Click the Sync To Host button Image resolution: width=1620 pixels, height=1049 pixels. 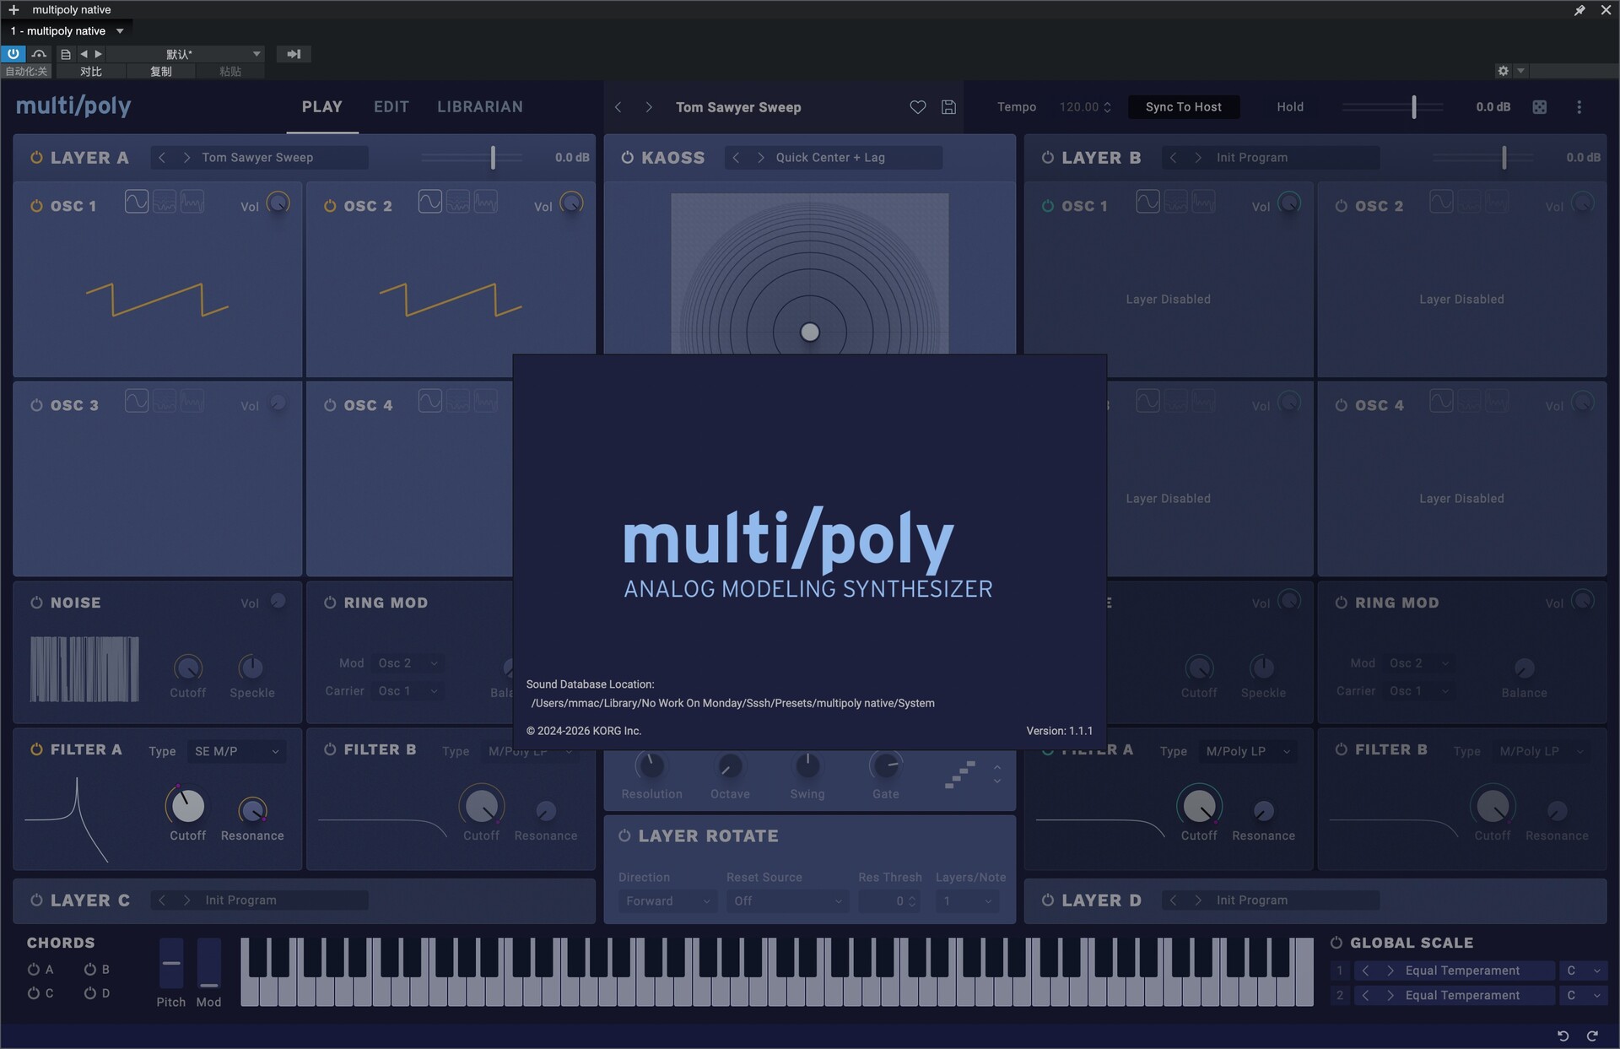click(1183, 107)
